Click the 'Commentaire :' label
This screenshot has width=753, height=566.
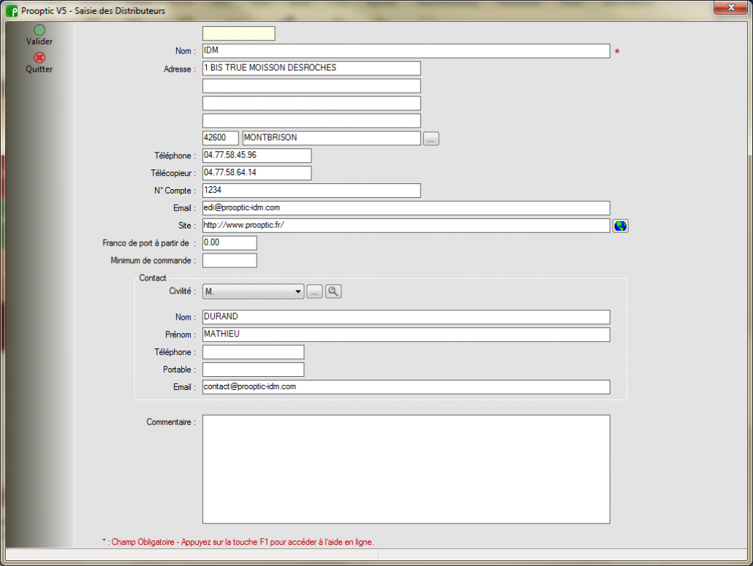tap(171, 422)
